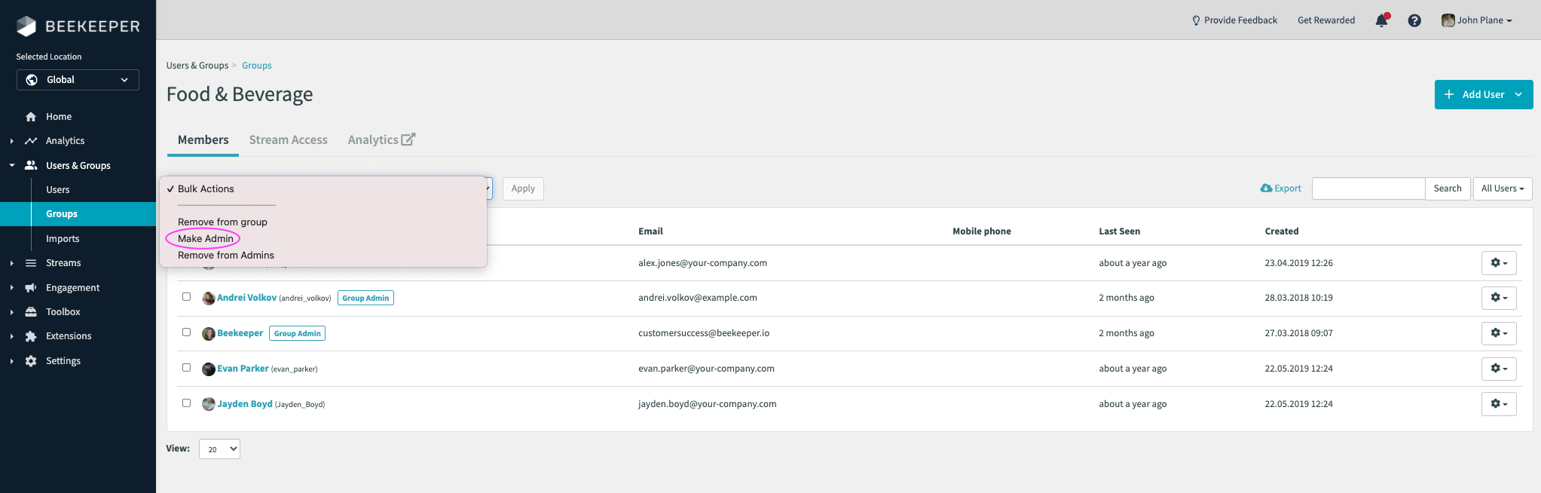Image resolution: width=1541 pixels, height=493 pixels.
Task: Click Jayden Boyd's avatar
Action: coord(209,404)
